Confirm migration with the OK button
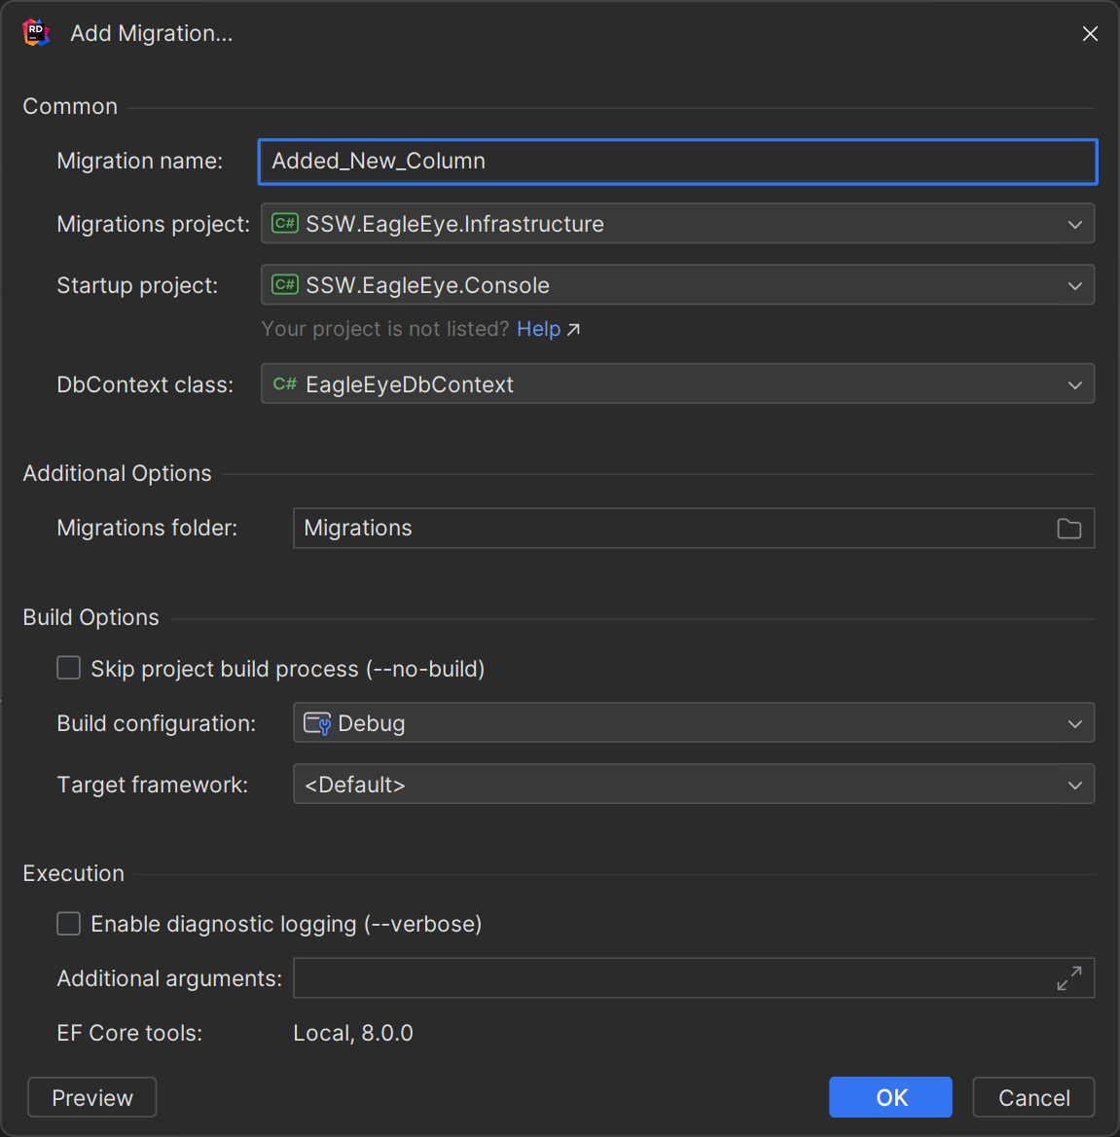The width and height of the screenshot is (1120, 1137). tap(889, 1097)
